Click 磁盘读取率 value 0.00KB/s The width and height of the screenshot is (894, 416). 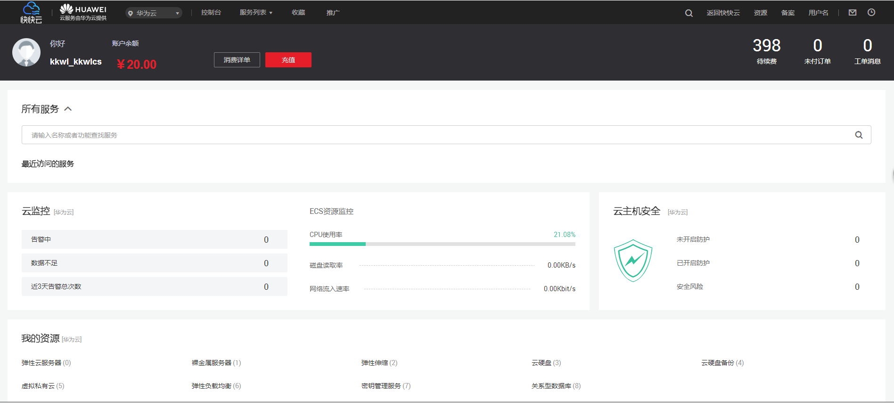pyautogui.click(x=561, y=265)
